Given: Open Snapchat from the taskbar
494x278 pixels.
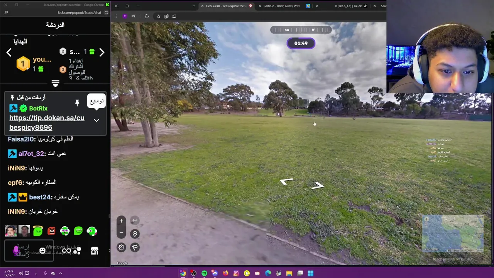Looking at the screenshot, I should [x=247, y=273].
